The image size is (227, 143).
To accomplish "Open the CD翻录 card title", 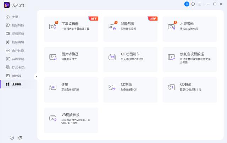I will click(x=186, y=84).
